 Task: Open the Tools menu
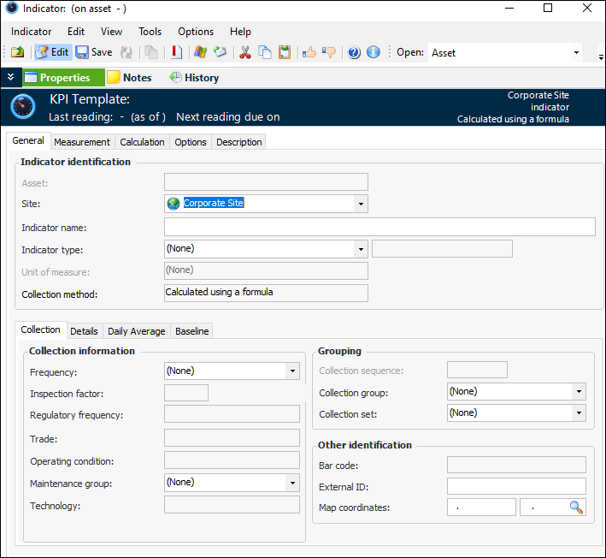pos(149,32)
